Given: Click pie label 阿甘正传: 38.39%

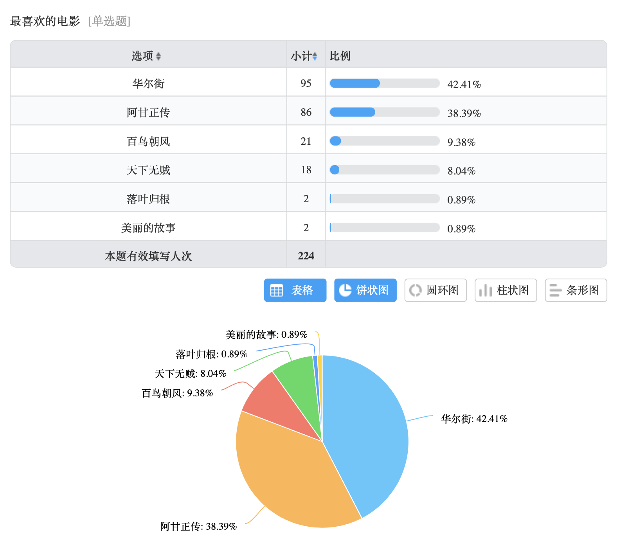Looking at the screenshot, I should coord(198,526).
